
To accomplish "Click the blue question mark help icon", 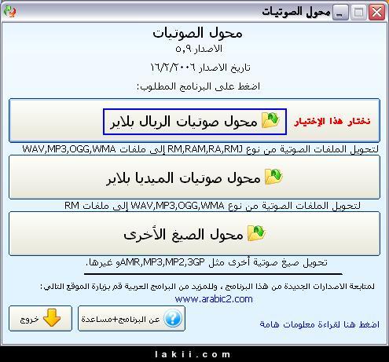I will pyautogui.click(x=173, y=319).
